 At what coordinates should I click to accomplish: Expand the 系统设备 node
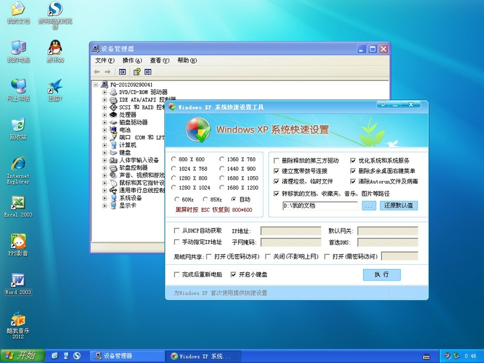(x=105, y=198)
